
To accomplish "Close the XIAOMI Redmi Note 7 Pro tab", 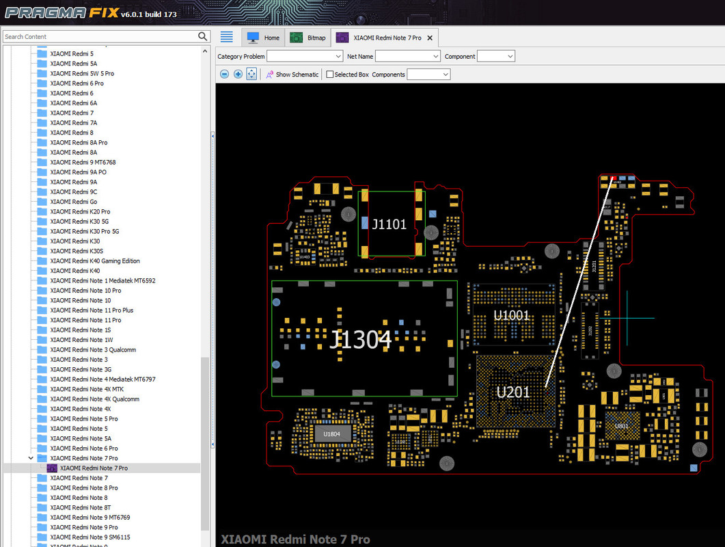I will tap(430, 38).
